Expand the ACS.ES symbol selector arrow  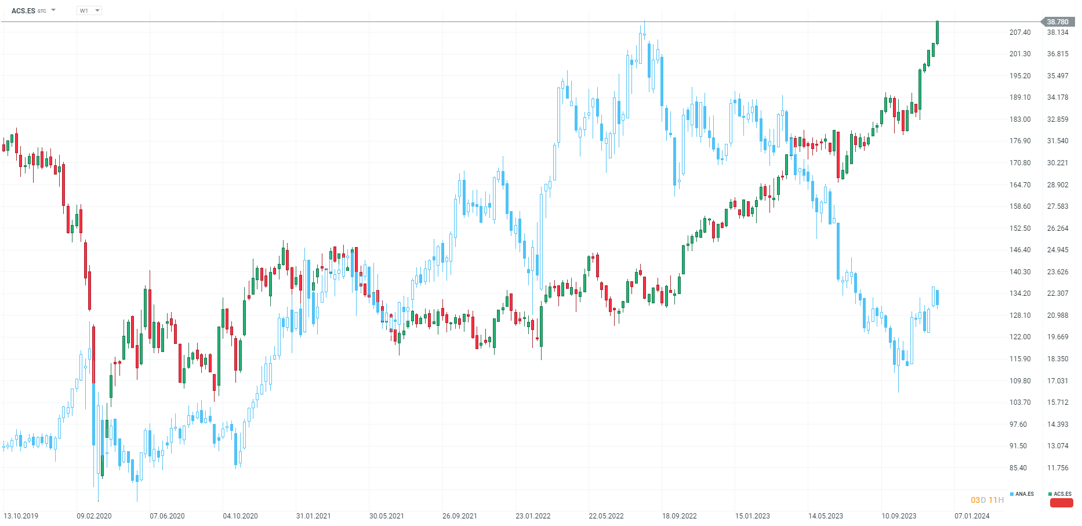[53, 10]
